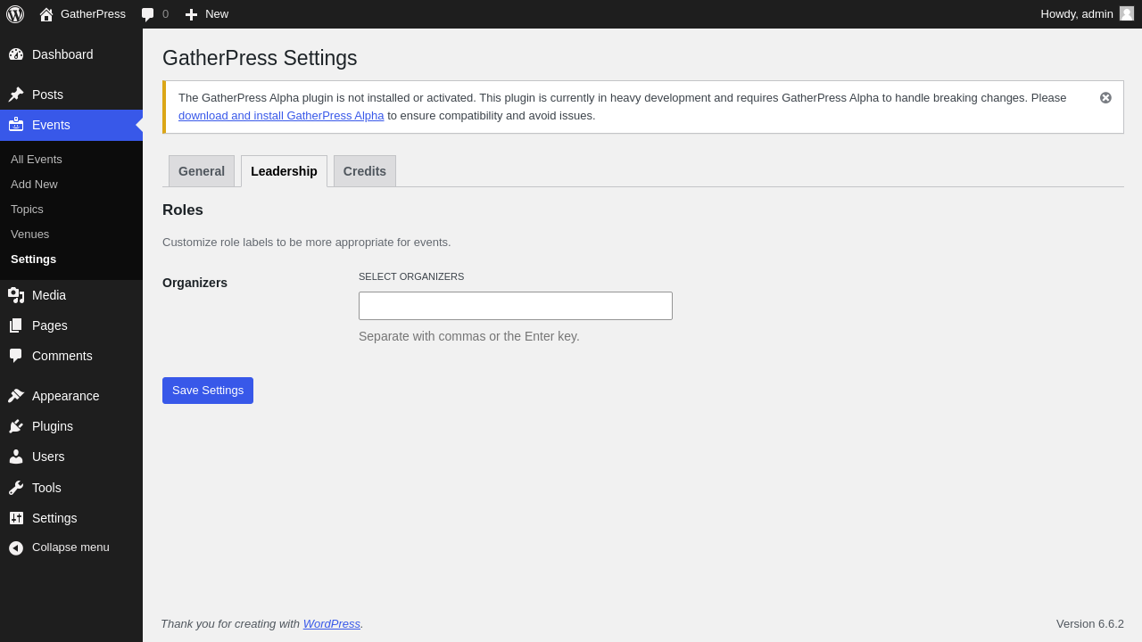Click the Save Settings button
The width and height of the screenshot is (1142, 642).
pos(208,391)
